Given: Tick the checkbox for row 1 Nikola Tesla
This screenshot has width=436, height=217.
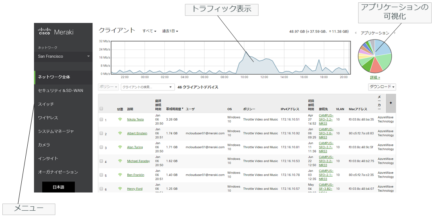Looking at the screenshot, I should point(101,119).
